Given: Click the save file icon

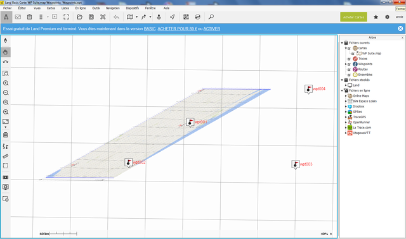Looking at the screenshot, I should 91,17.
